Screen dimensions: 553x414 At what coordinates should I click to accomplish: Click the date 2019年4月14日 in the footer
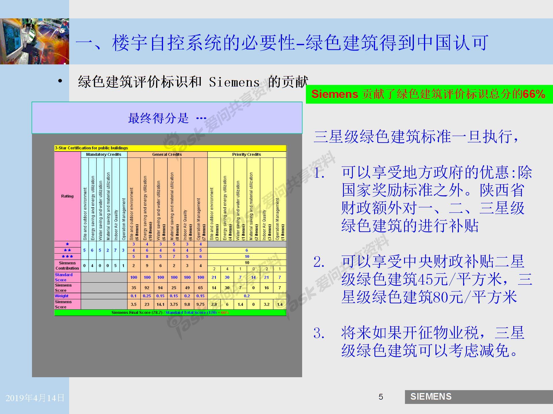click(x=35, y=398)
